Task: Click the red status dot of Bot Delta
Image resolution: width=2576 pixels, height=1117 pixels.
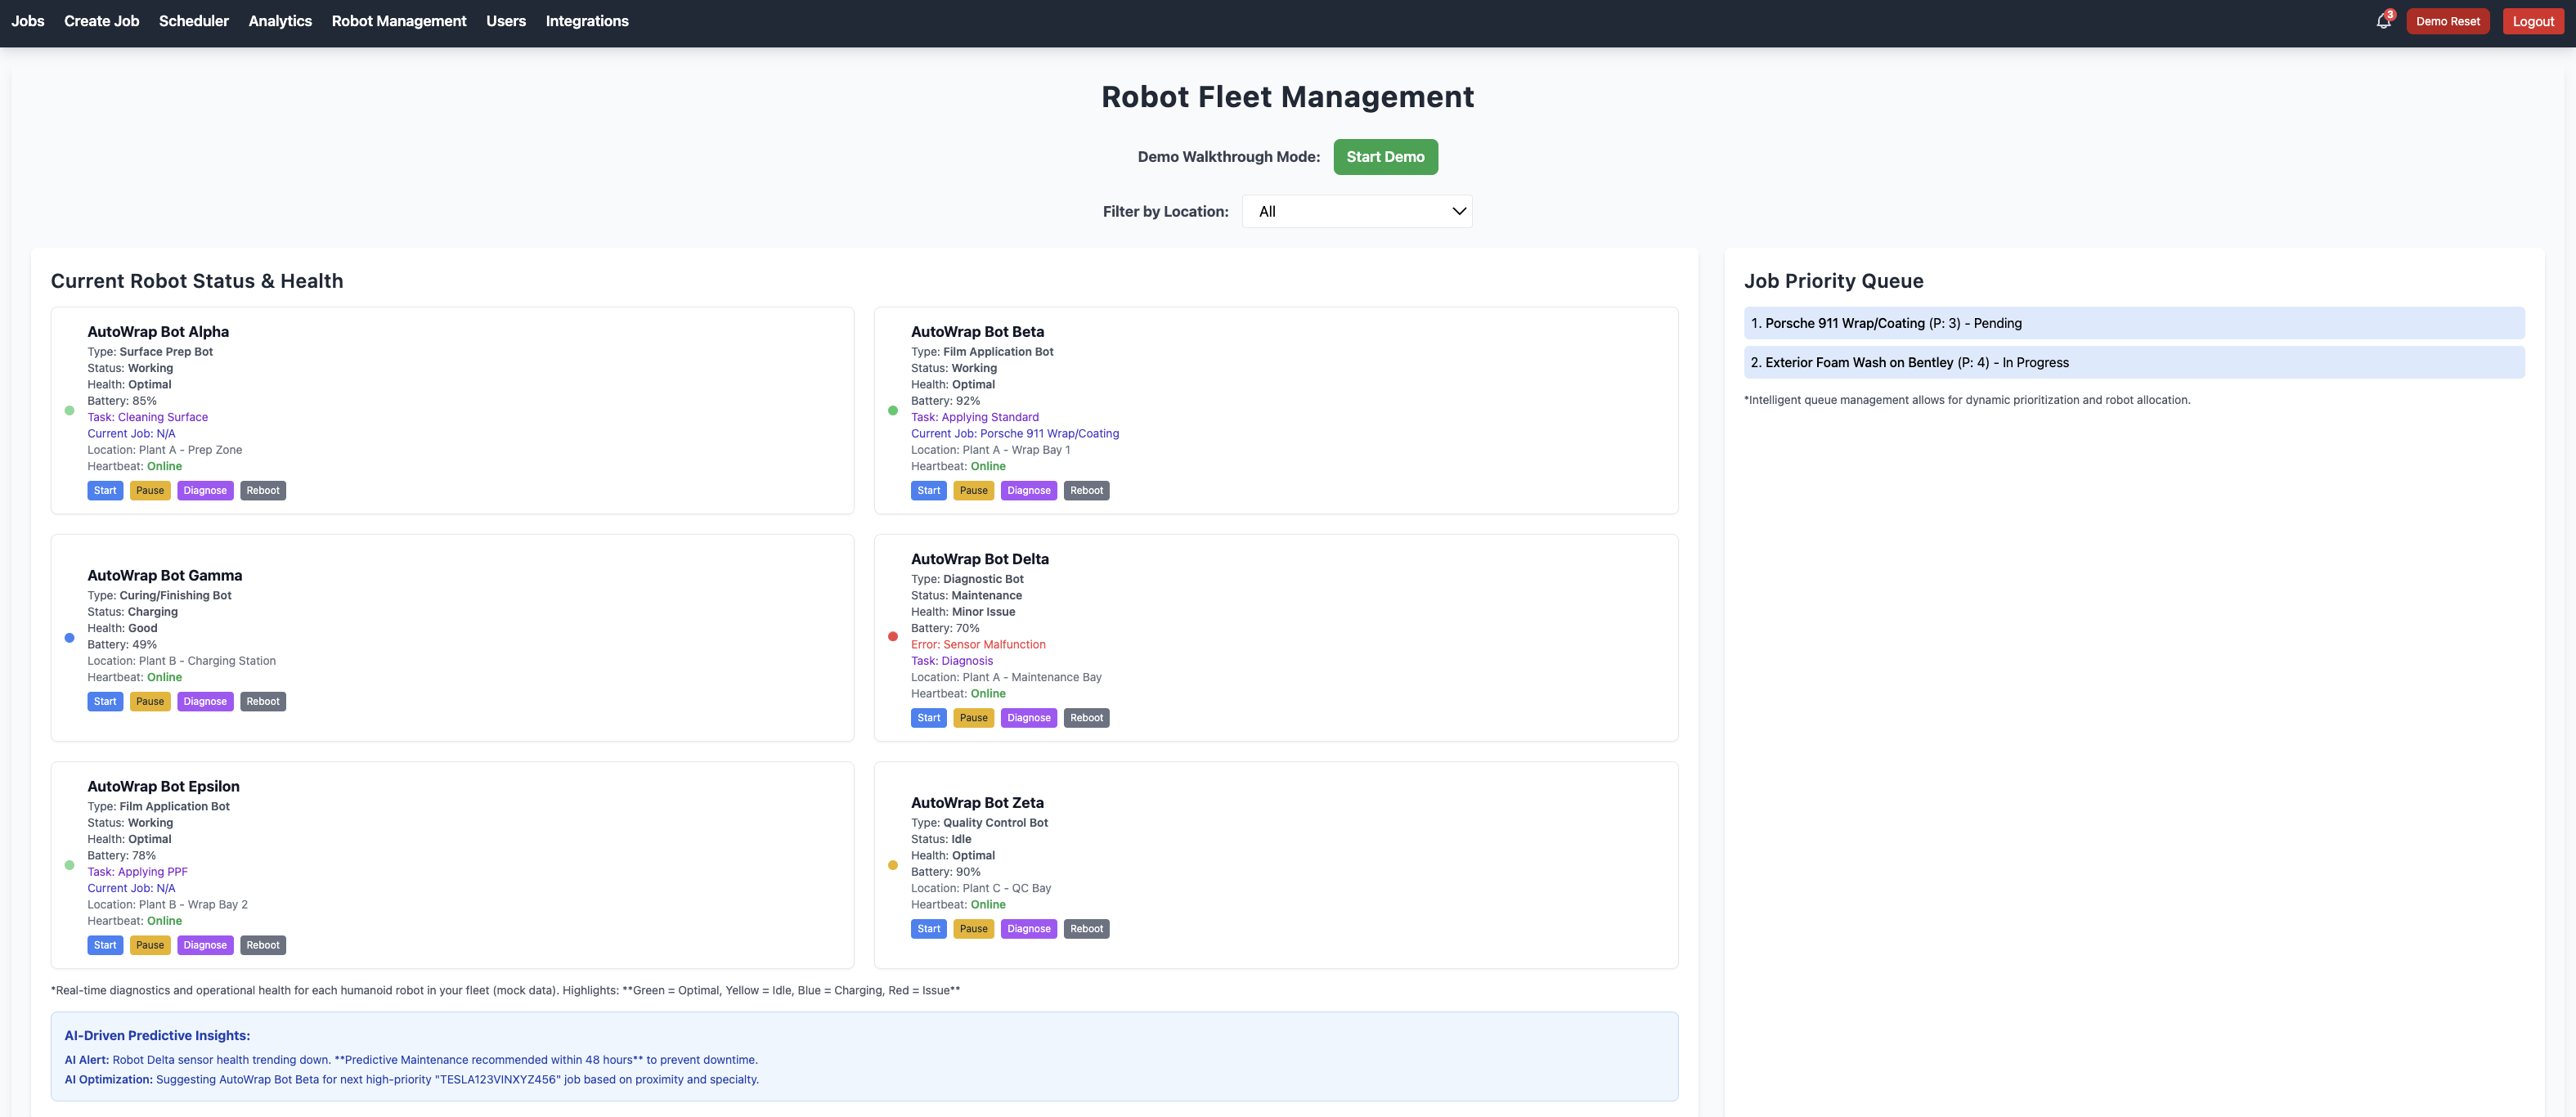Action: pos(893,636)
